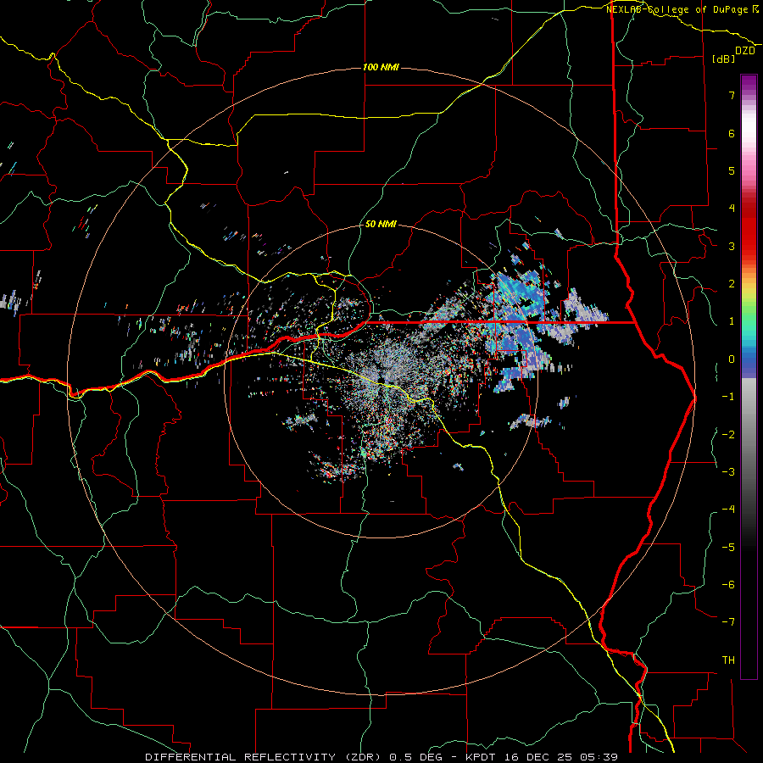Click the -1 value on color scale
The height and width of the screenshot is (763, 763).
[x=728, y=397]
